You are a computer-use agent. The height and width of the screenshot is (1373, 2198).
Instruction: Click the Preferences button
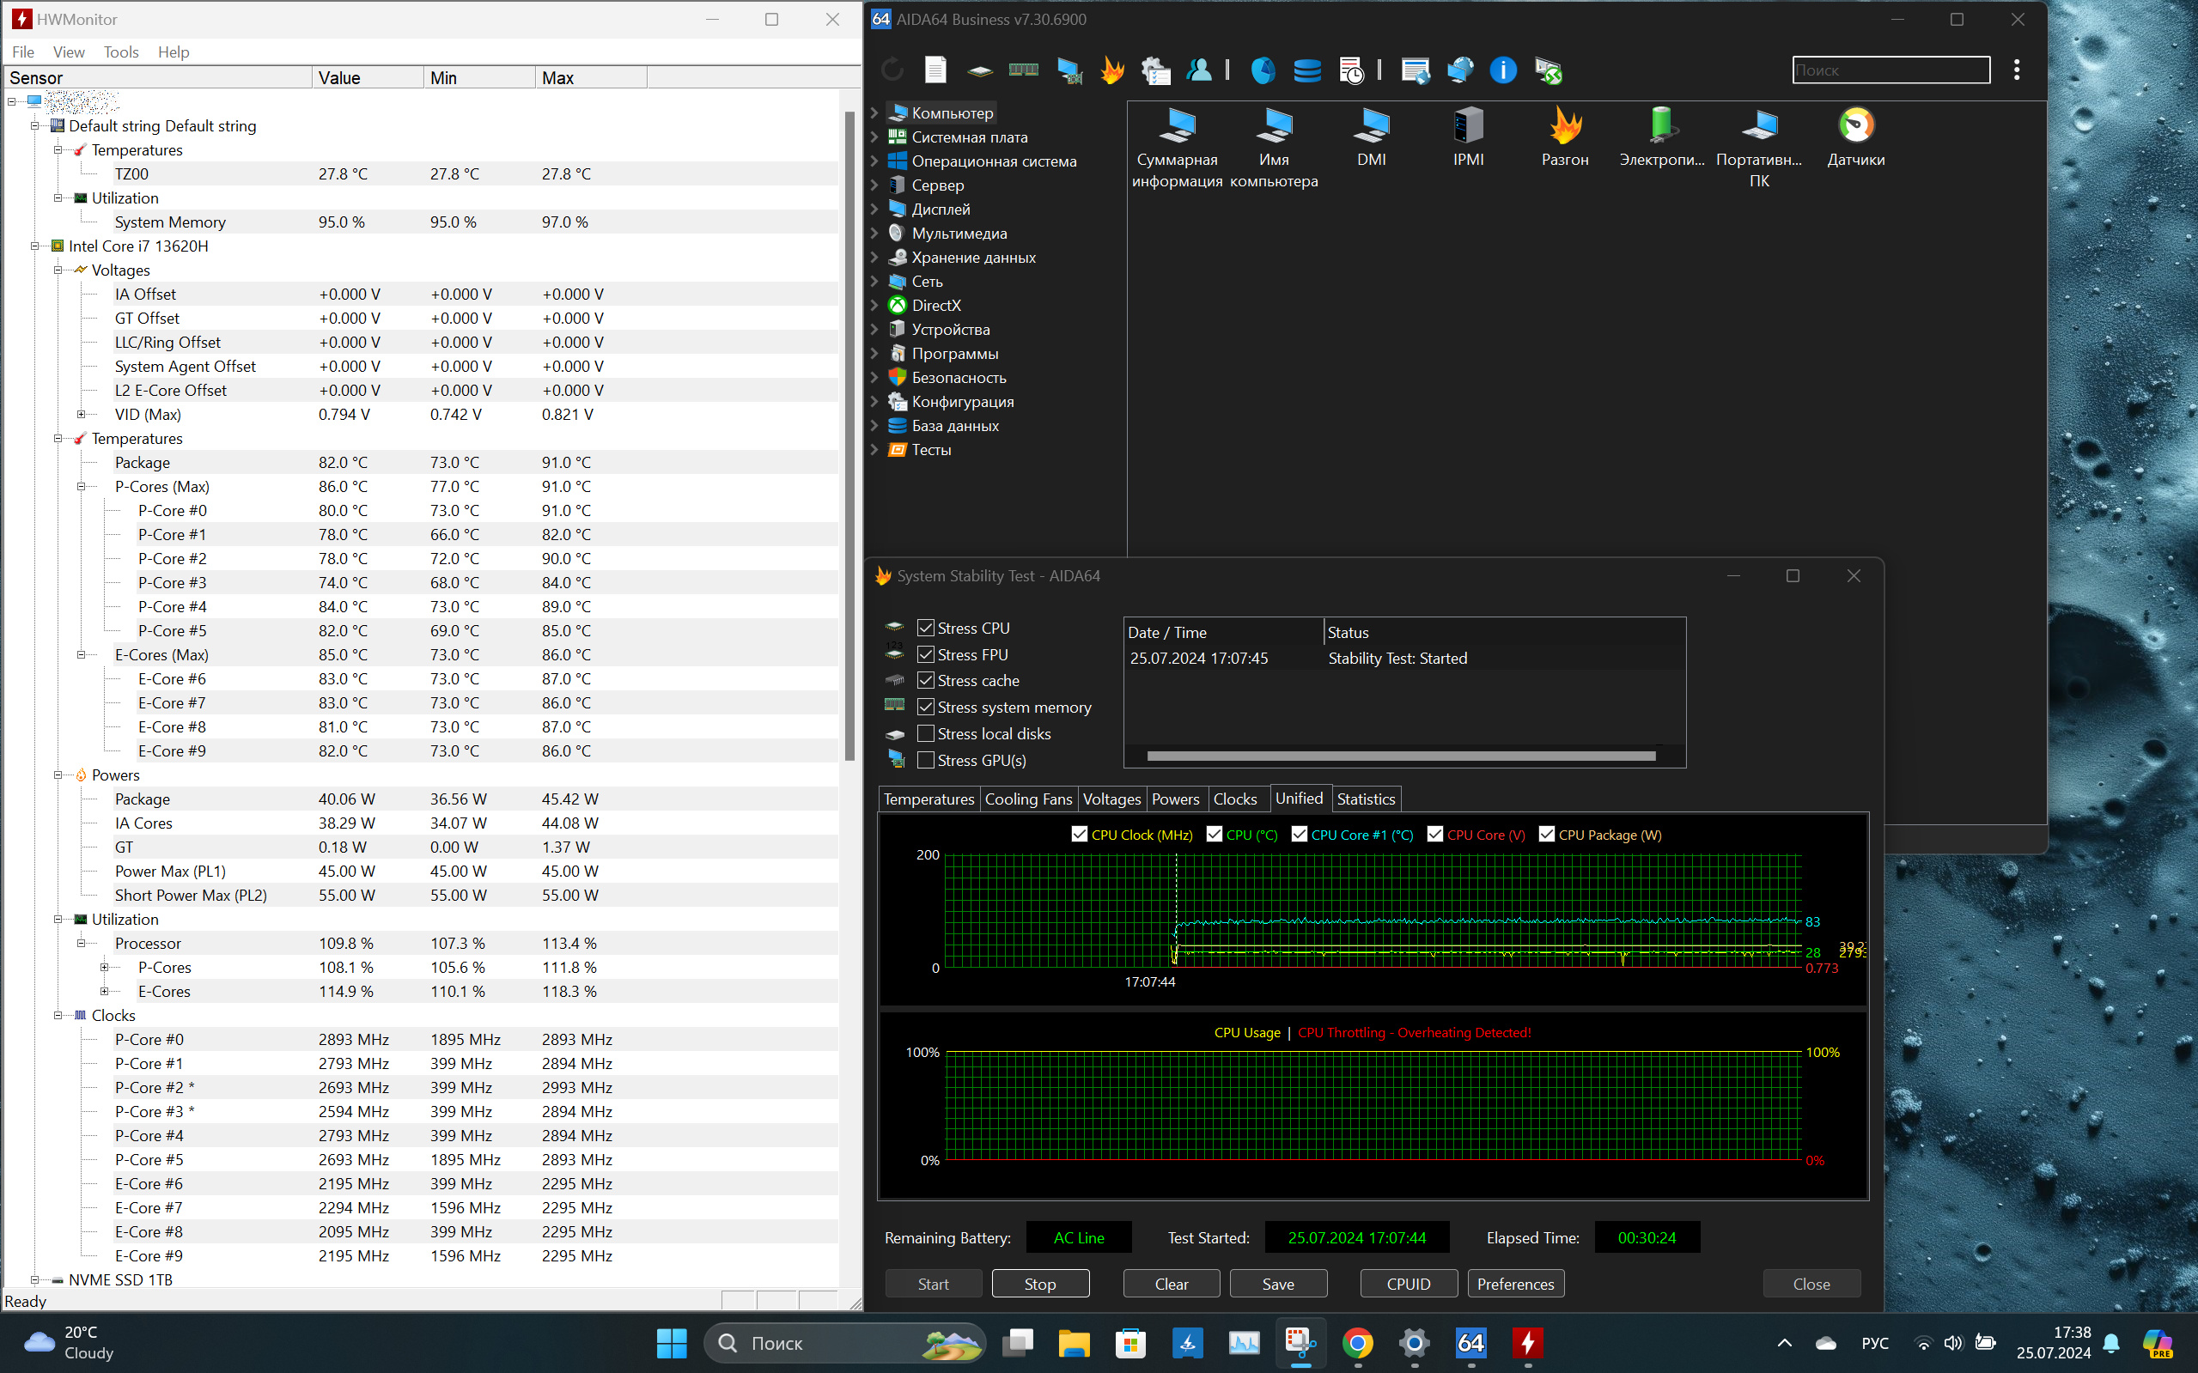click(x=1515, y=1284)
